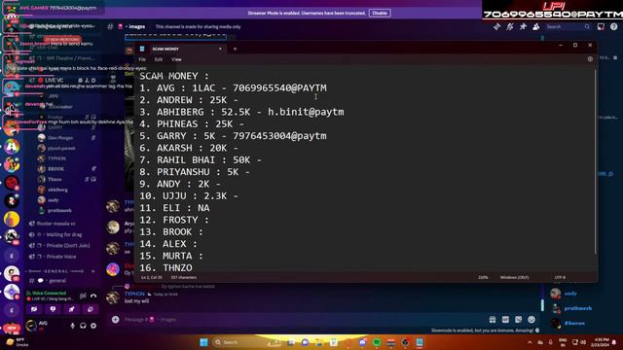The height and width of the screenshot is (350, 623).
Task: Open the Windows Start menu
Action: (x=203, y=342)
